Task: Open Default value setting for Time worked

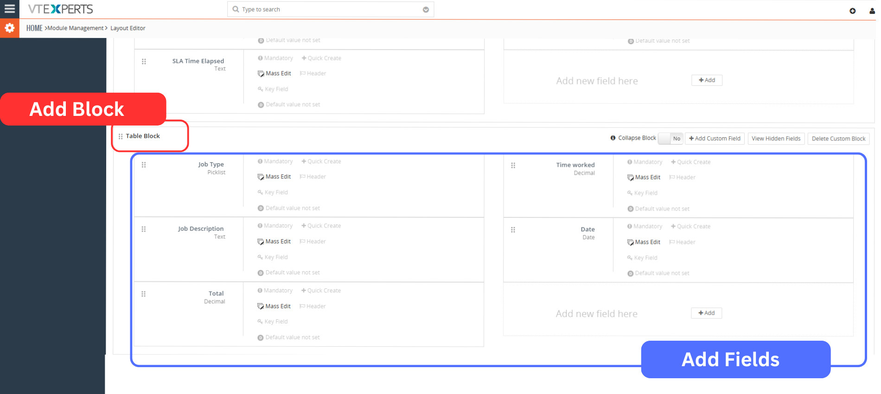Action: click(x=658, y=209)
